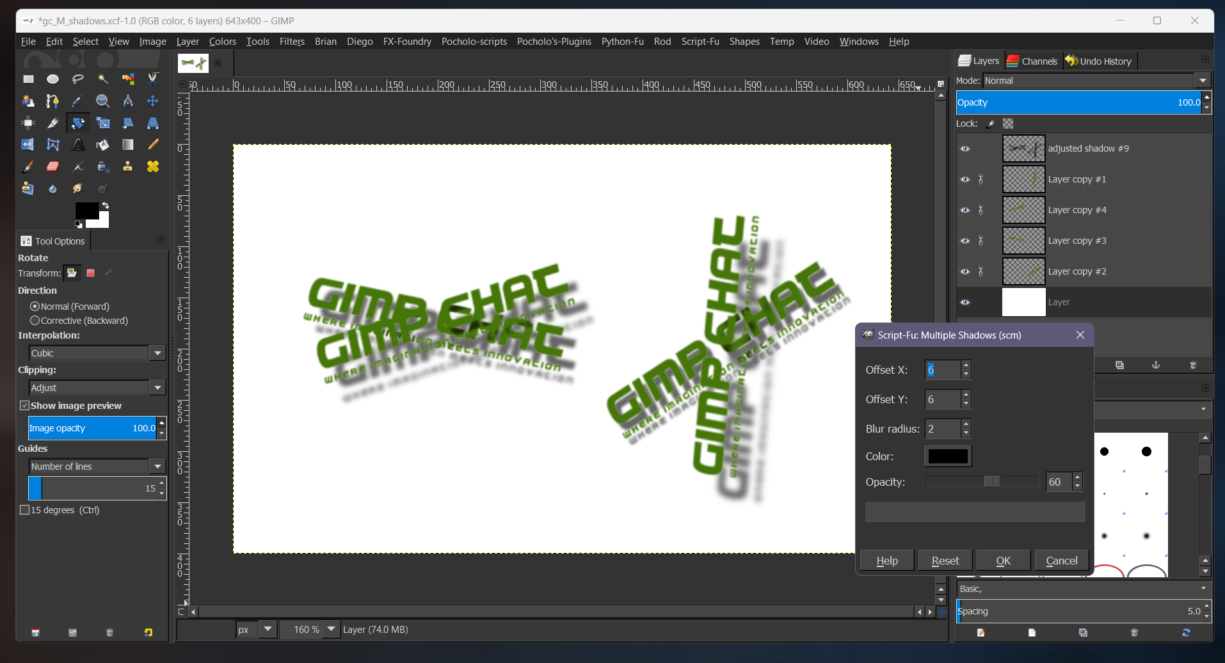This screenshot has width=1225, height=663.
Task: Select Corrective (Backward) direction radio
Action: 35,321
